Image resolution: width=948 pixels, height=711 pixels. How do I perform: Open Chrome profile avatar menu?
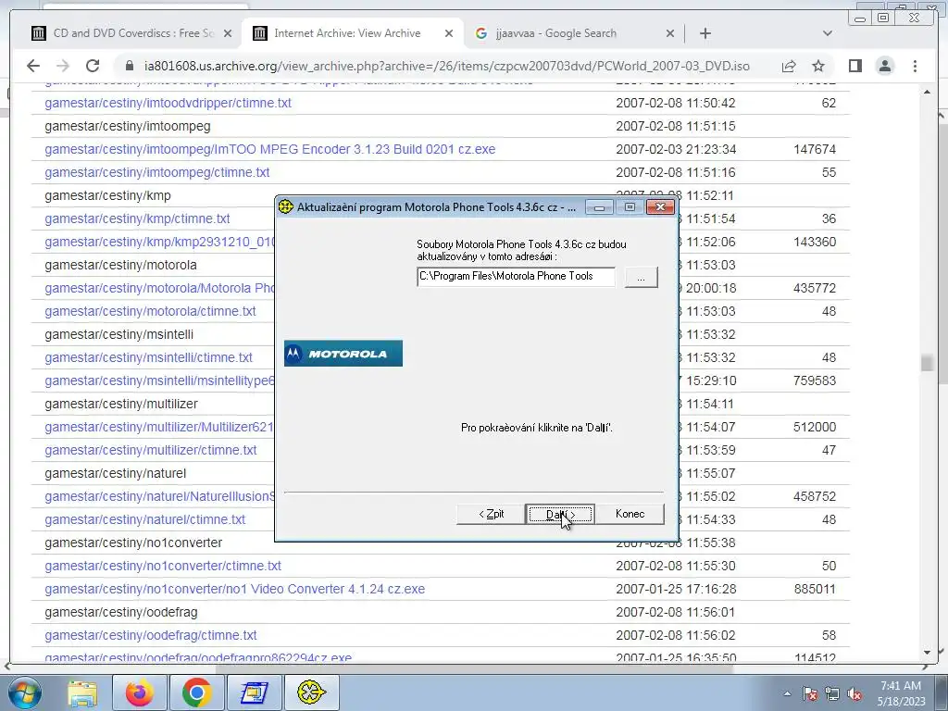click(x=884, y=66)
